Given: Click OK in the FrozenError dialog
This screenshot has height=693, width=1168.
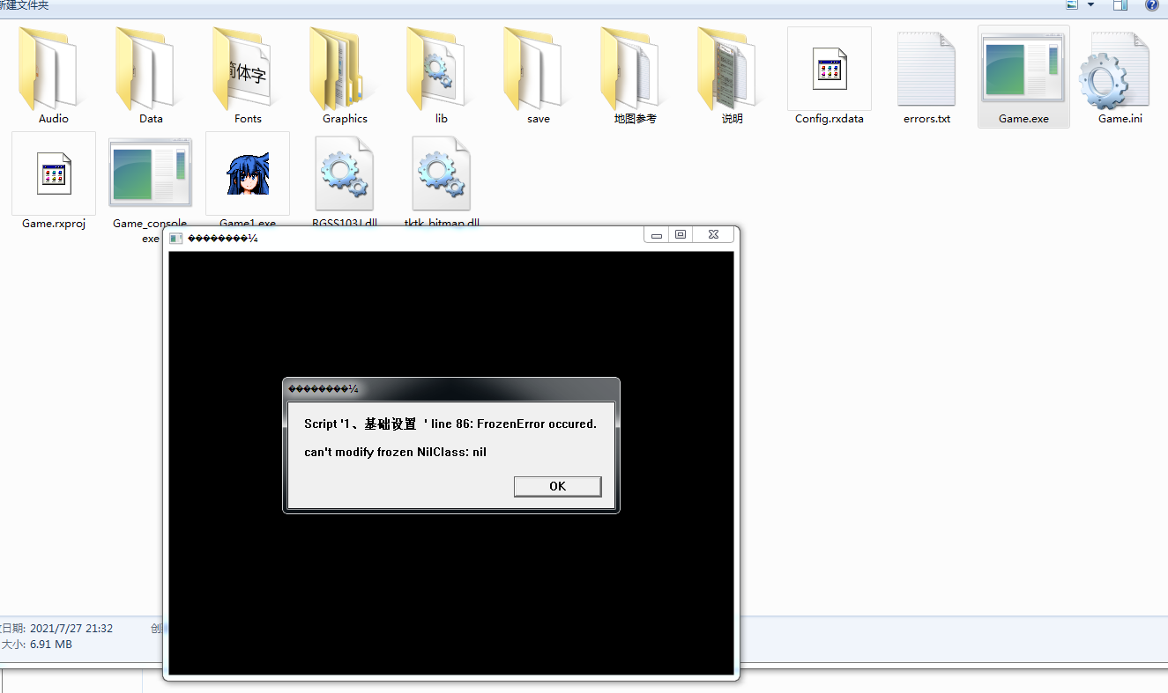Looking at the screenshot, I should click(x=558, y=486).
